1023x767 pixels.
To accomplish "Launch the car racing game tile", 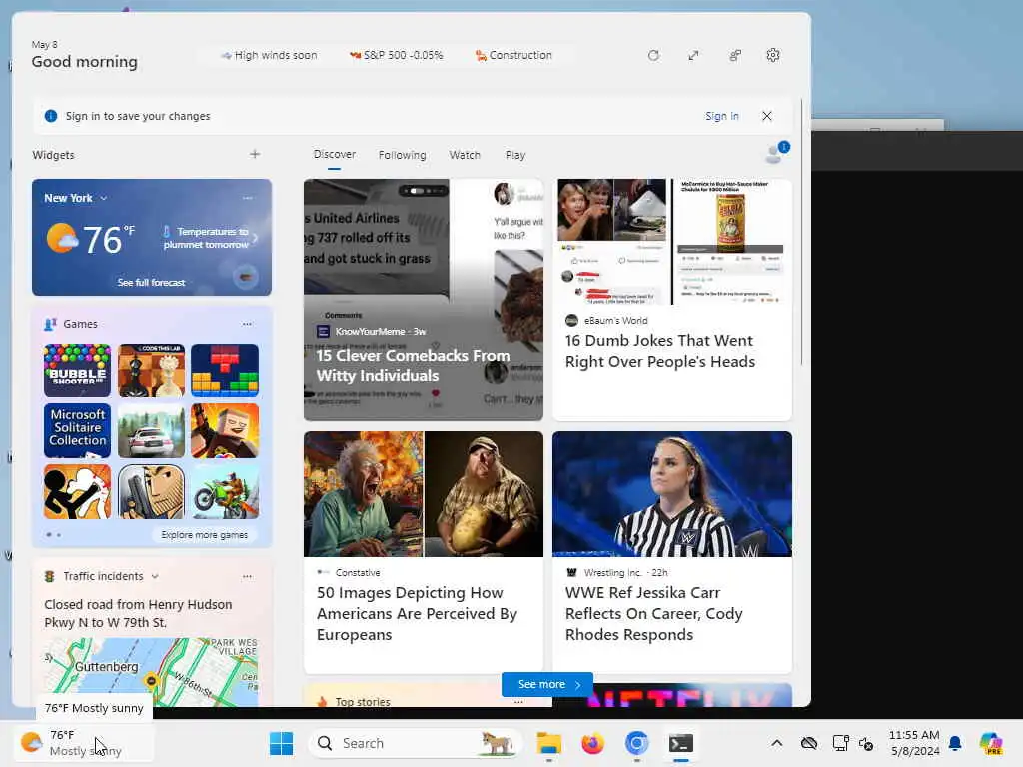I will click(152, 430).
